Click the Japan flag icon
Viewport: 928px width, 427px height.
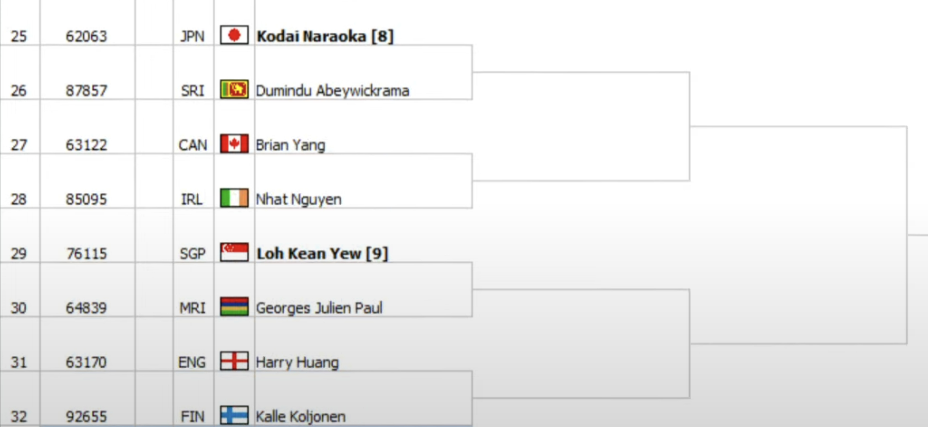[x=234, y=35]
